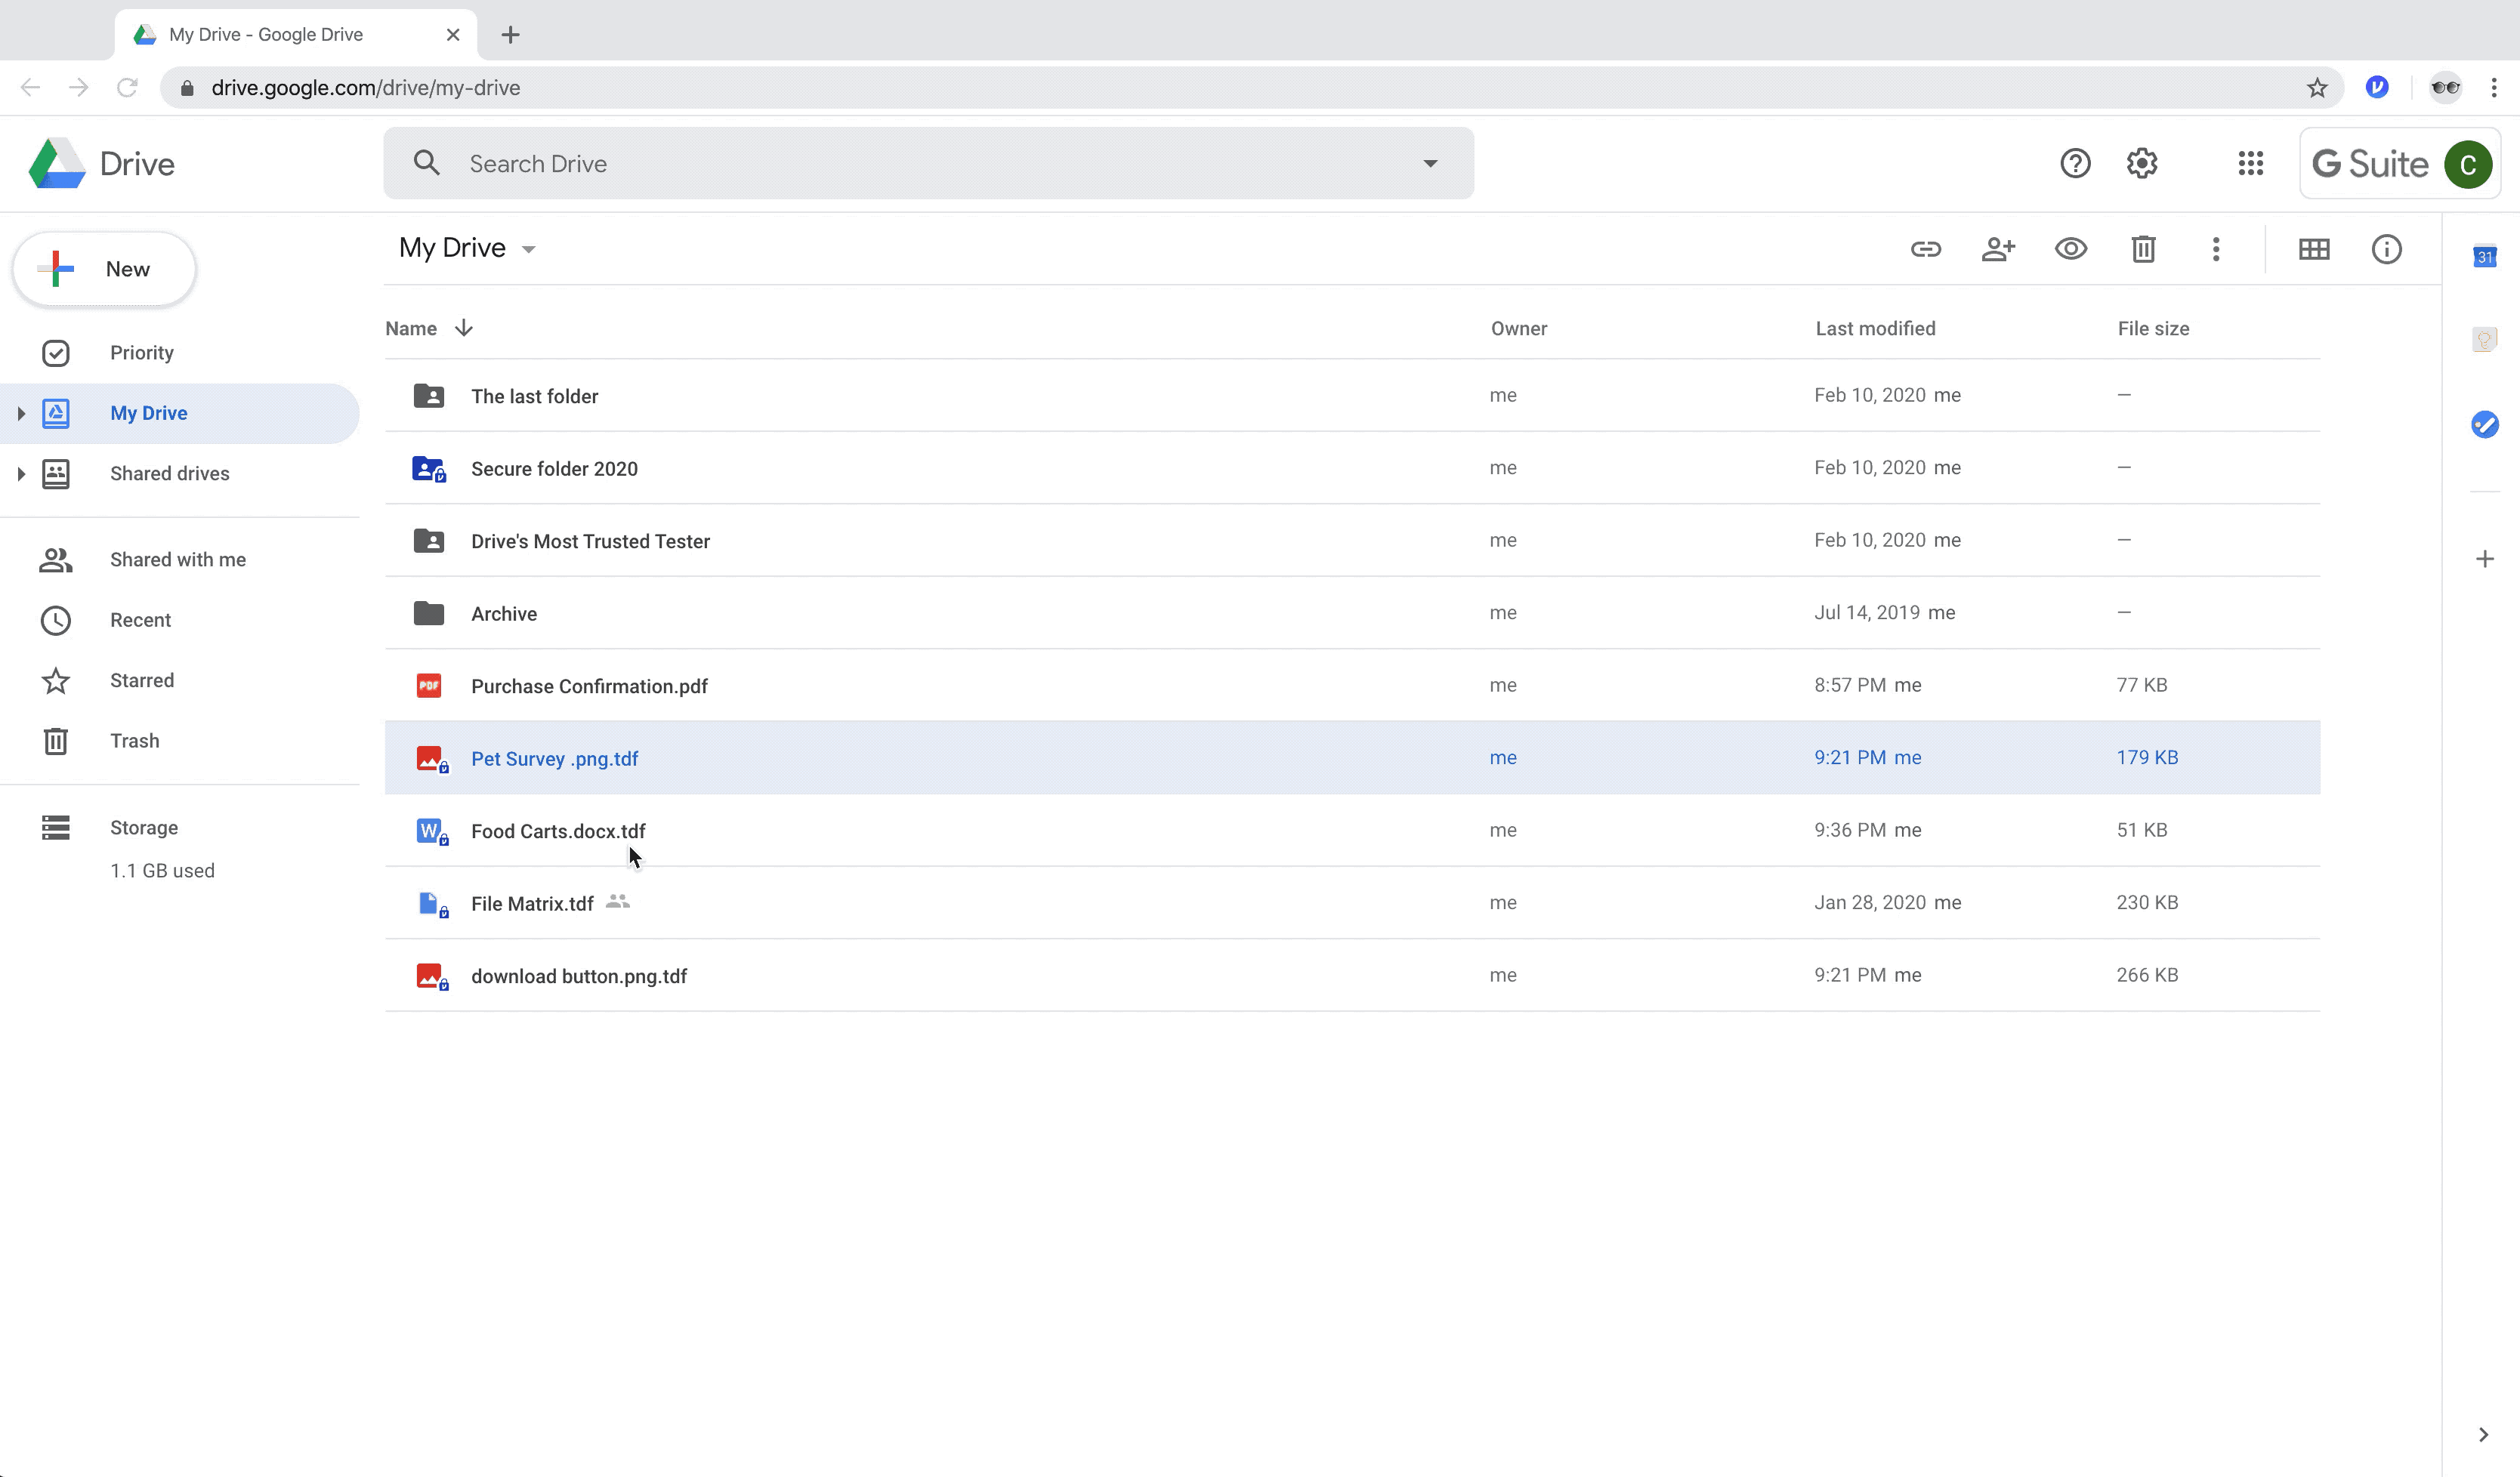Viewport: 2520px width, 1477px height.
Task: Click the File size column header
Action: click(x=2153, y=328)
